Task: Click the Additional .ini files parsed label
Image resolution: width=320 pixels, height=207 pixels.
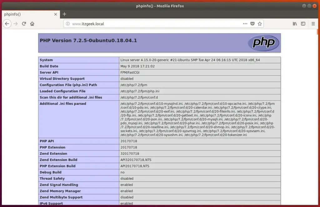Action: 63,104
